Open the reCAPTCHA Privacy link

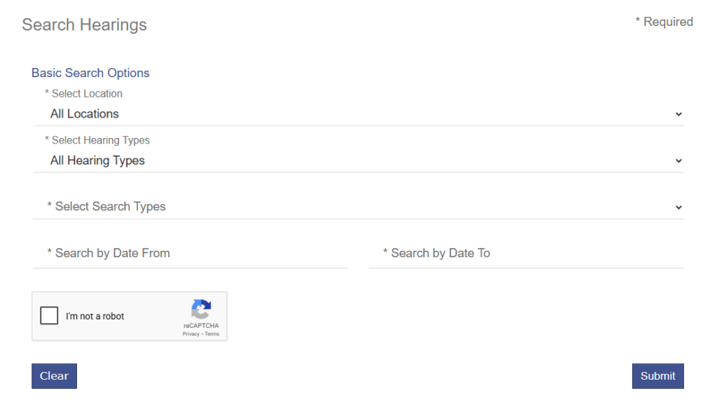click(190, 334)
